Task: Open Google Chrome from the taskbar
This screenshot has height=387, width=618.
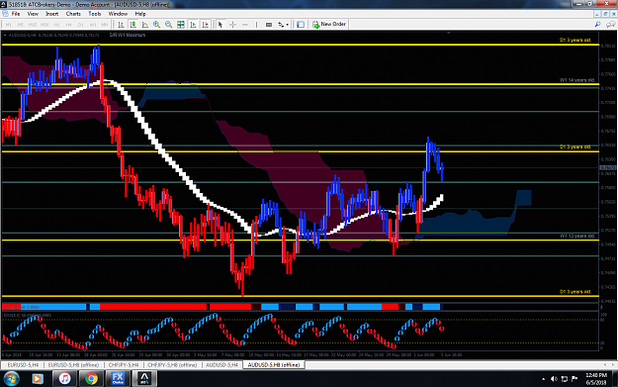Action: pyautogui.click(x=91, y=379)
